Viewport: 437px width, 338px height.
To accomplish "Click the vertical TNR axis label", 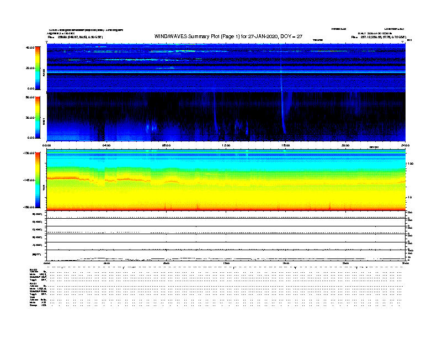I will (x=44, y=188).
